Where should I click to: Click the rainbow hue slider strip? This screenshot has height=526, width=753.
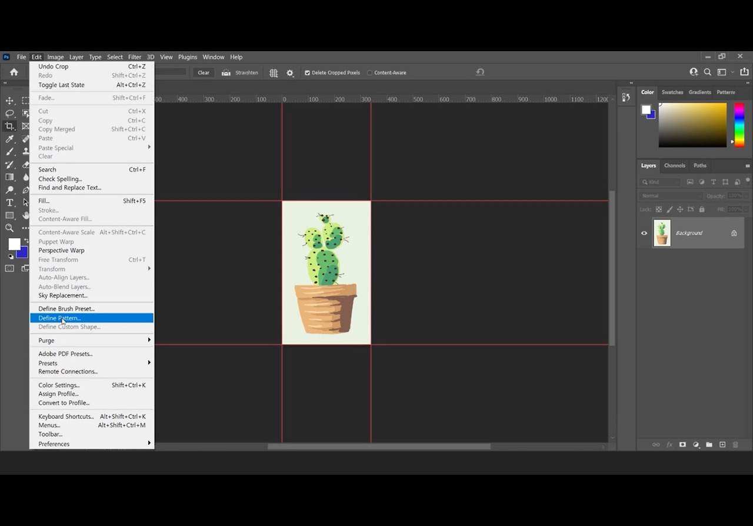[x=739, y=124]
